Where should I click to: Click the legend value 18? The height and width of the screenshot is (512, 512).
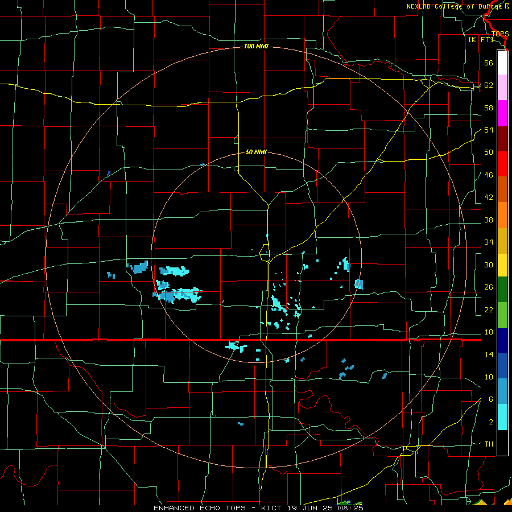[x=489, y=332]
